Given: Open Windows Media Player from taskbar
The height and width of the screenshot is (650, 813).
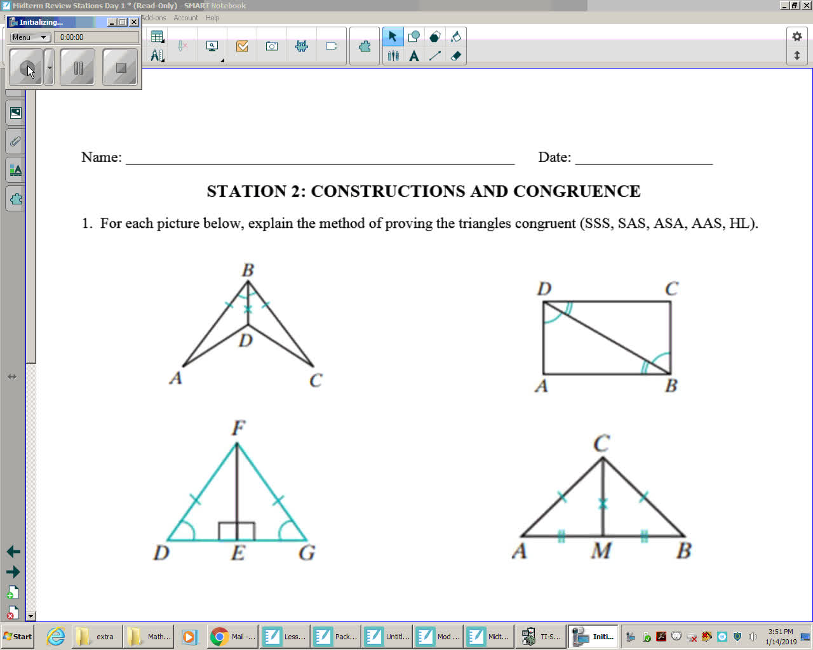Looking at the screenshot, I should [189, 636].
